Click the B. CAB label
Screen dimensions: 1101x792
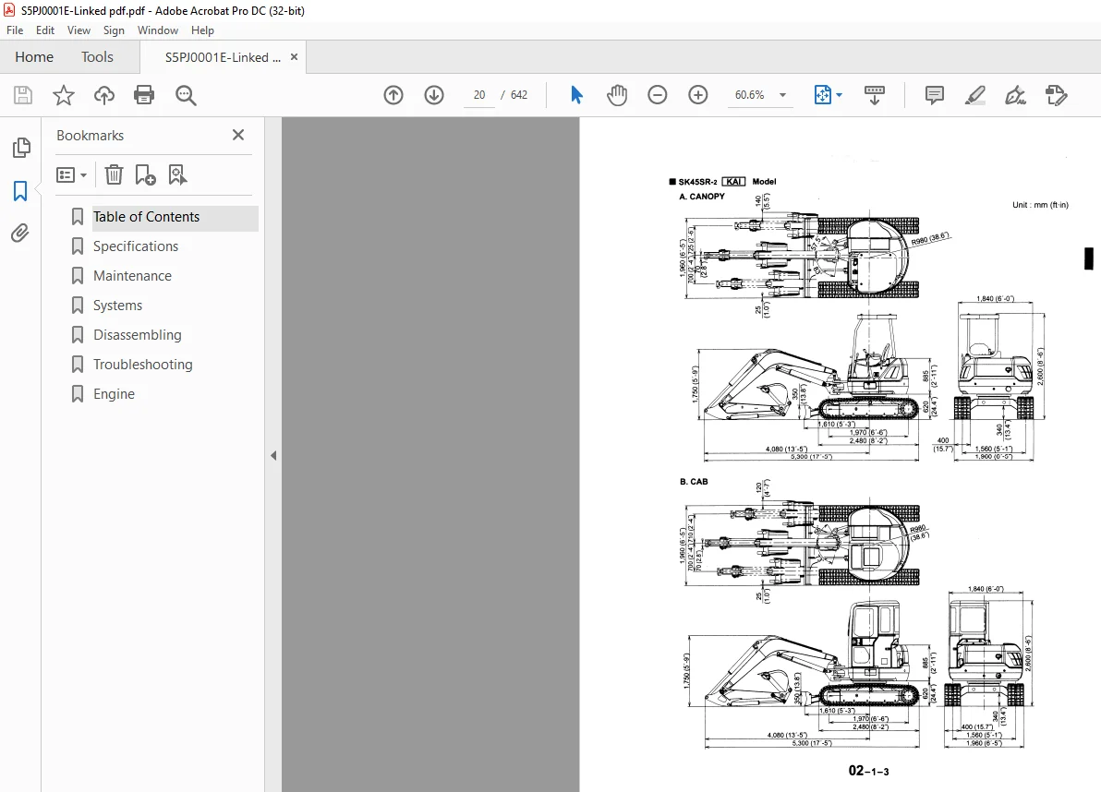click(x=694, y=481)
